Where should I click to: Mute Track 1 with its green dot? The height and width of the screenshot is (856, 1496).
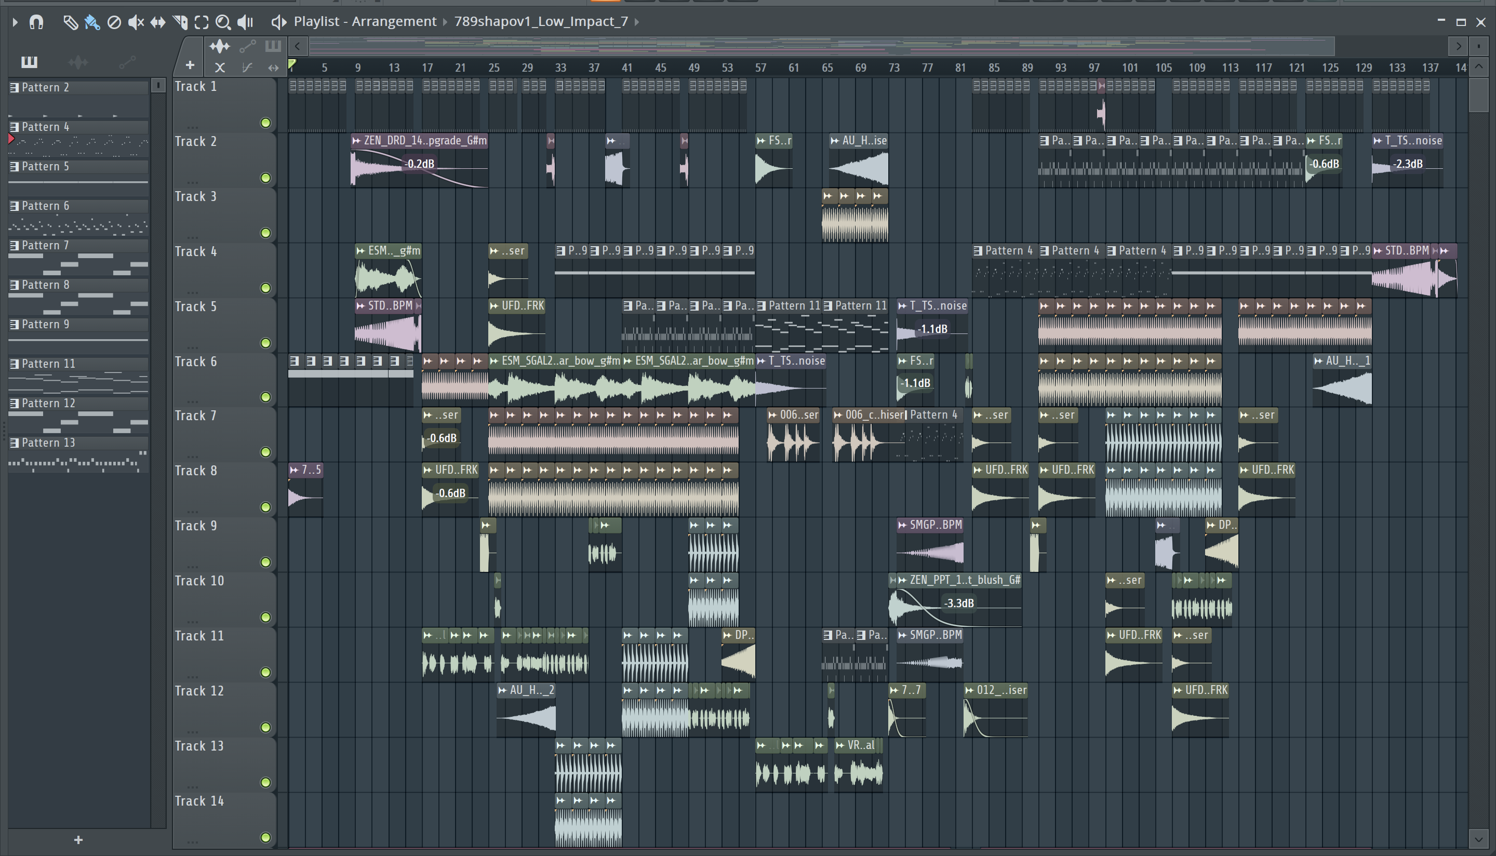click(x=265, y=123)
